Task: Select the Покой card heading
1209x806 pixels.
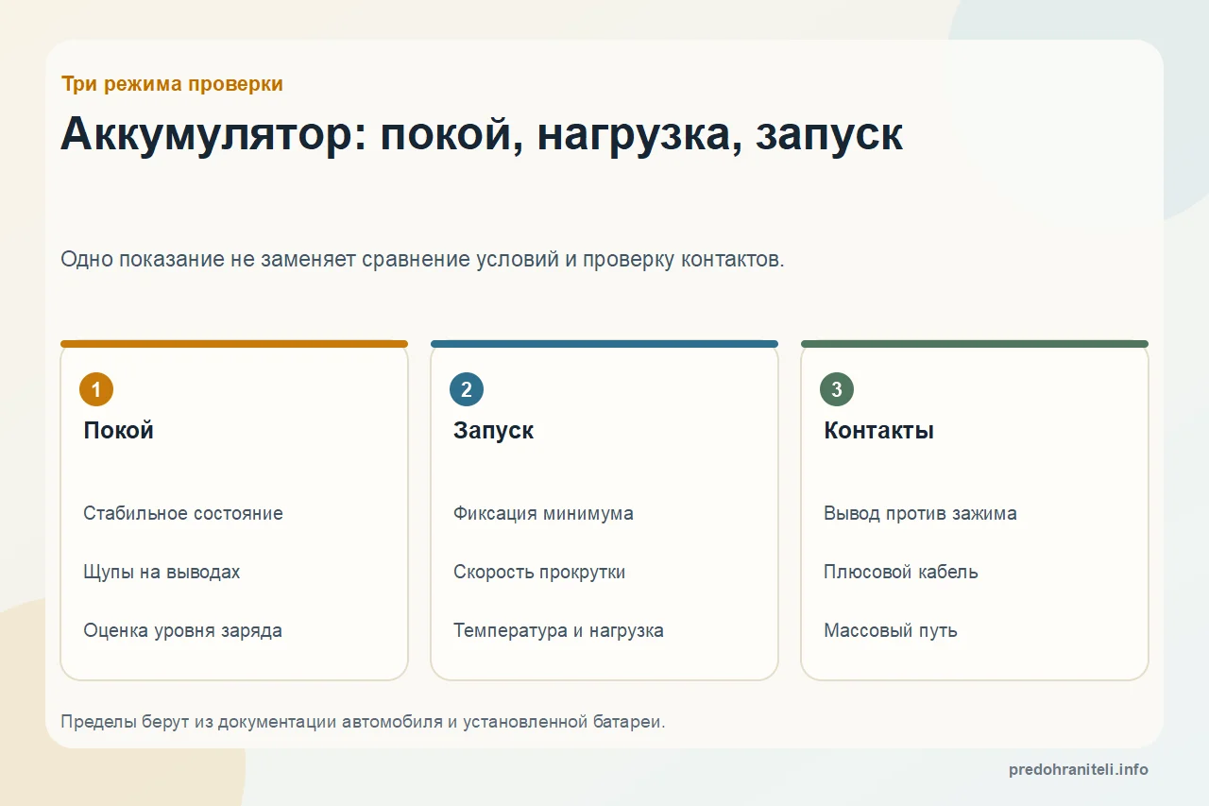Action: coord(119,431)
